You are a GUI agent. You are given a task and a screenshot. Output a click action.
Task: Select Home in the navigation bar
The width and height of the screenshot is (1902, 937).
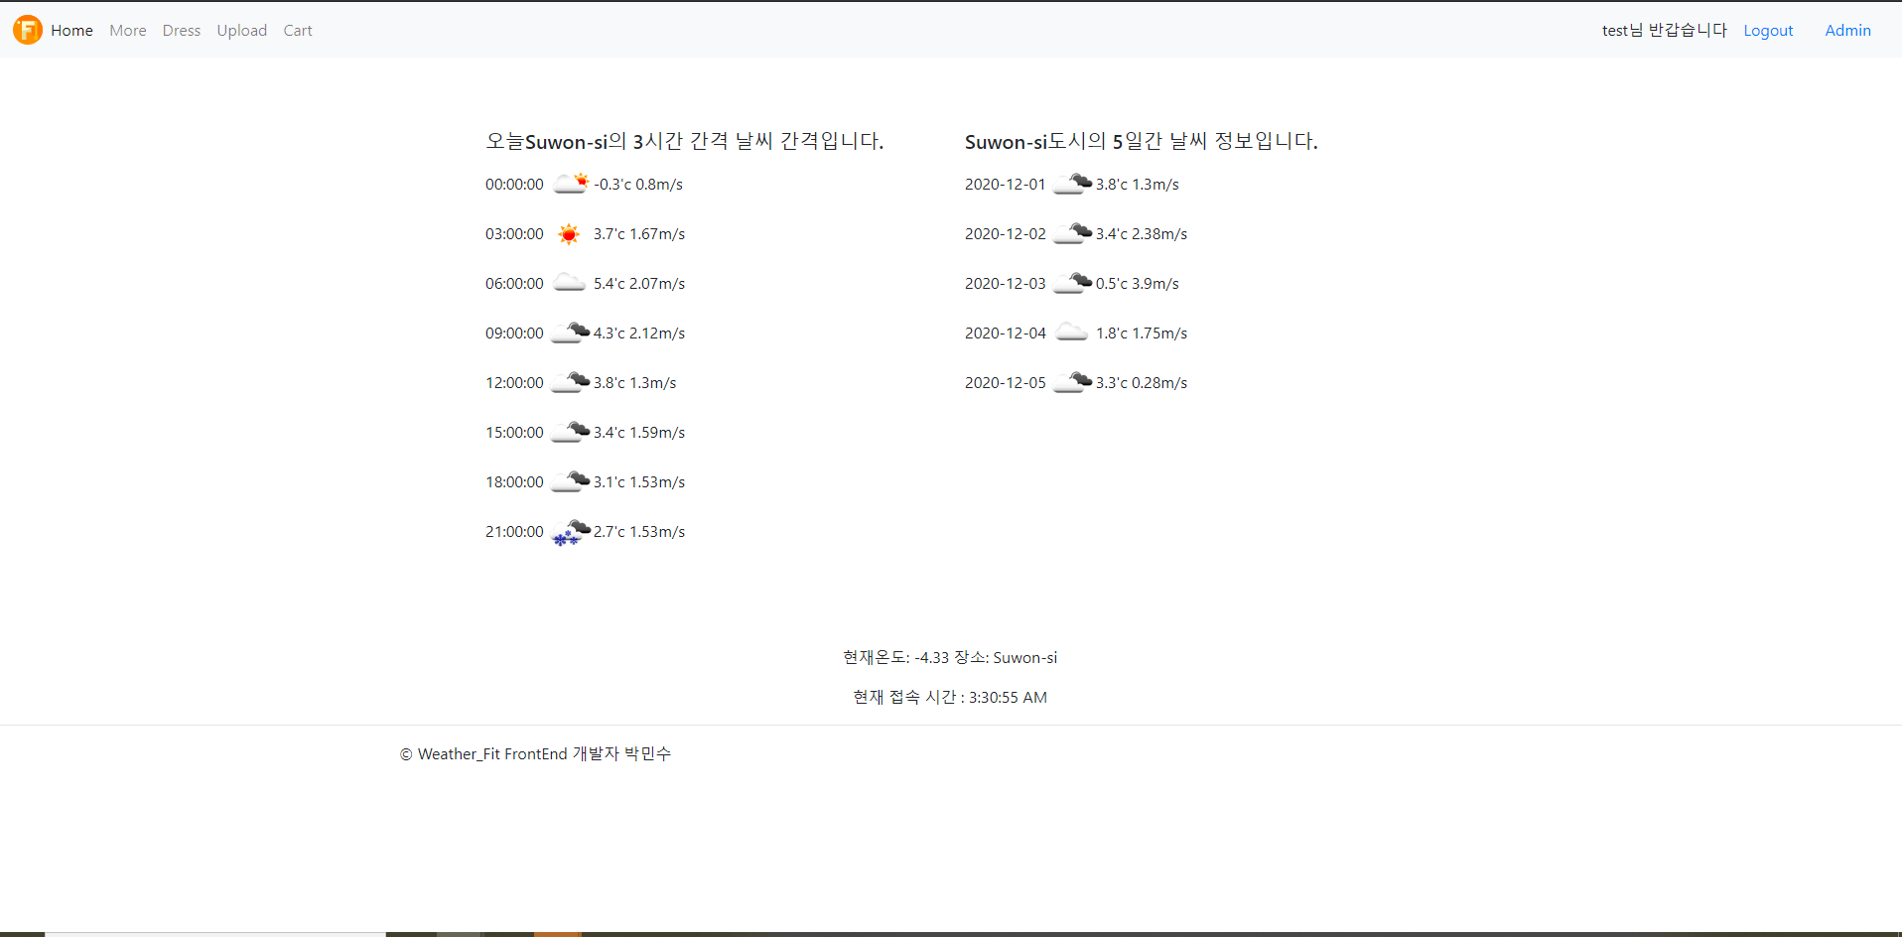click(71, 30)
